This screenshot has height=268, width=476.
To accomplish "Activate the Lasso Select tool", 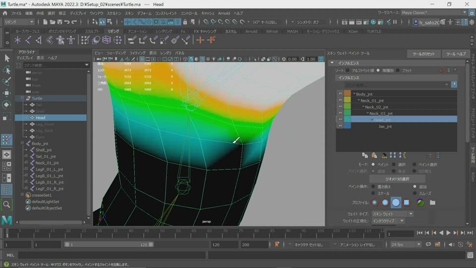I will 7,70.
